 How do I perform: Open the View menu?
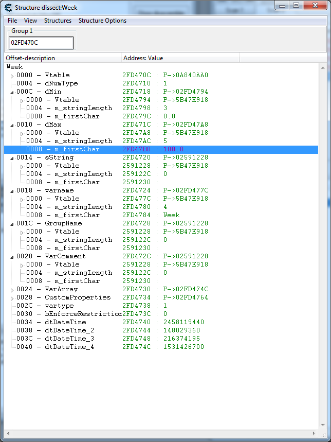pos(30,21)
